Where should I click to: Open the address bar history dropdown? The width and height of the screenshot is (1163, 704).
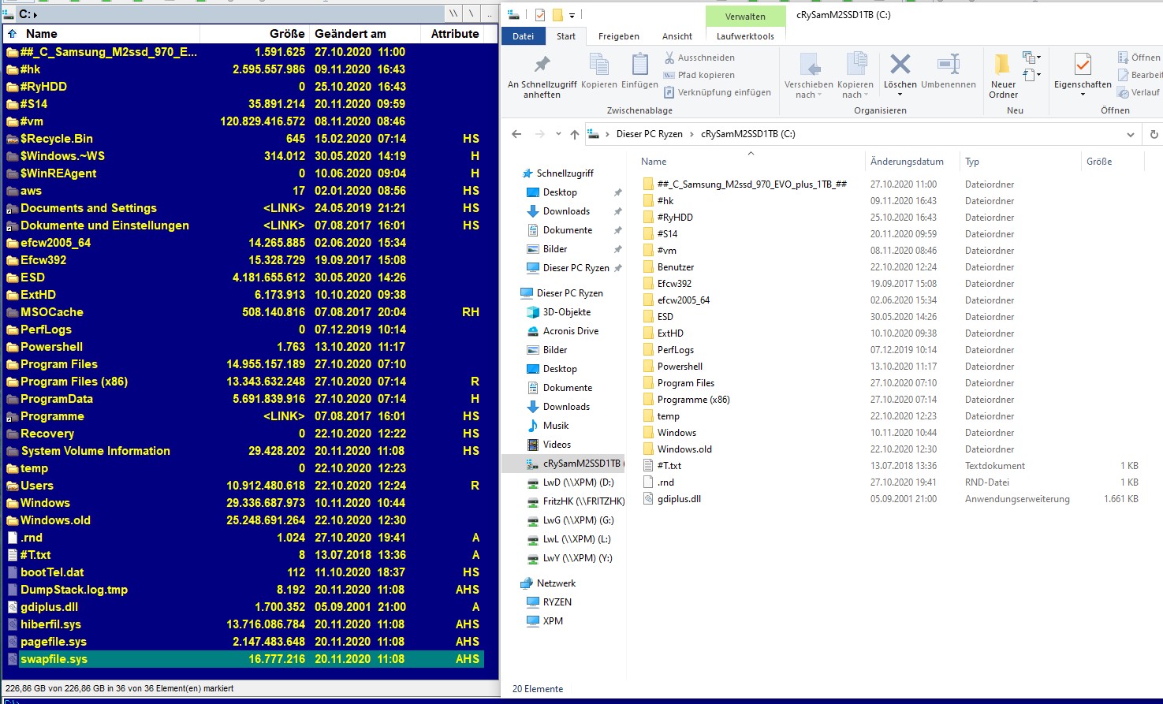[x=1130, y=135]
